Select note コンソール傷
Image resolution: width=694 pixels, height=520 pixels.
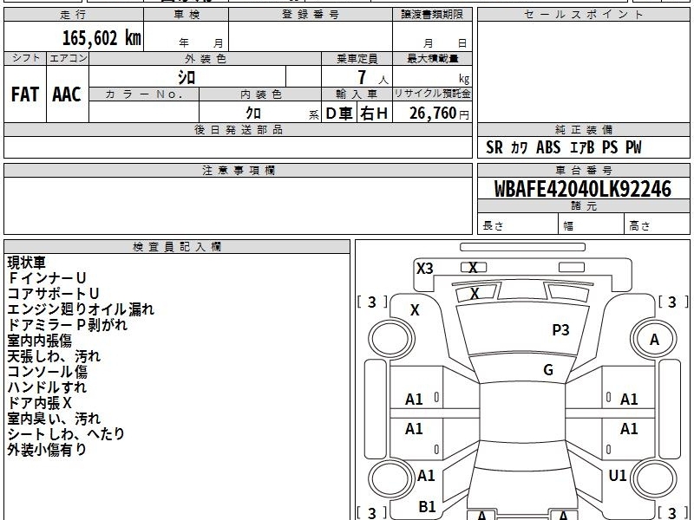48,372
